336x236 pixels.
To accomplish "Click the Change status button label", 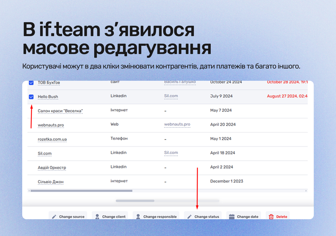I will click(207, 217).
